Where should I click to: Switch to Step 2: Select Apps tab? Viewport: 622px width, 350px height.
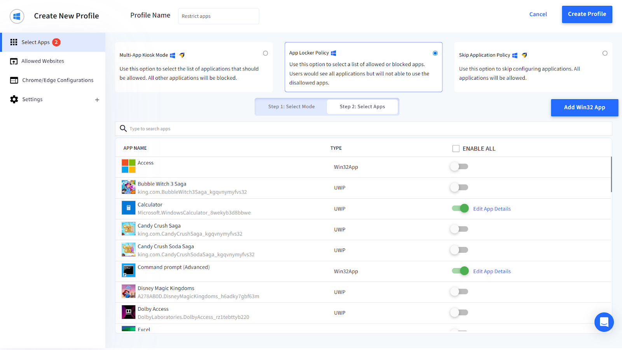pyautogui.click(x=362, y=106)
